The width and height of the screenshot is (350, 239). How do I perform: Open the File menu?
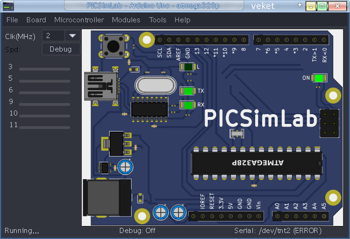pos(12,20)
